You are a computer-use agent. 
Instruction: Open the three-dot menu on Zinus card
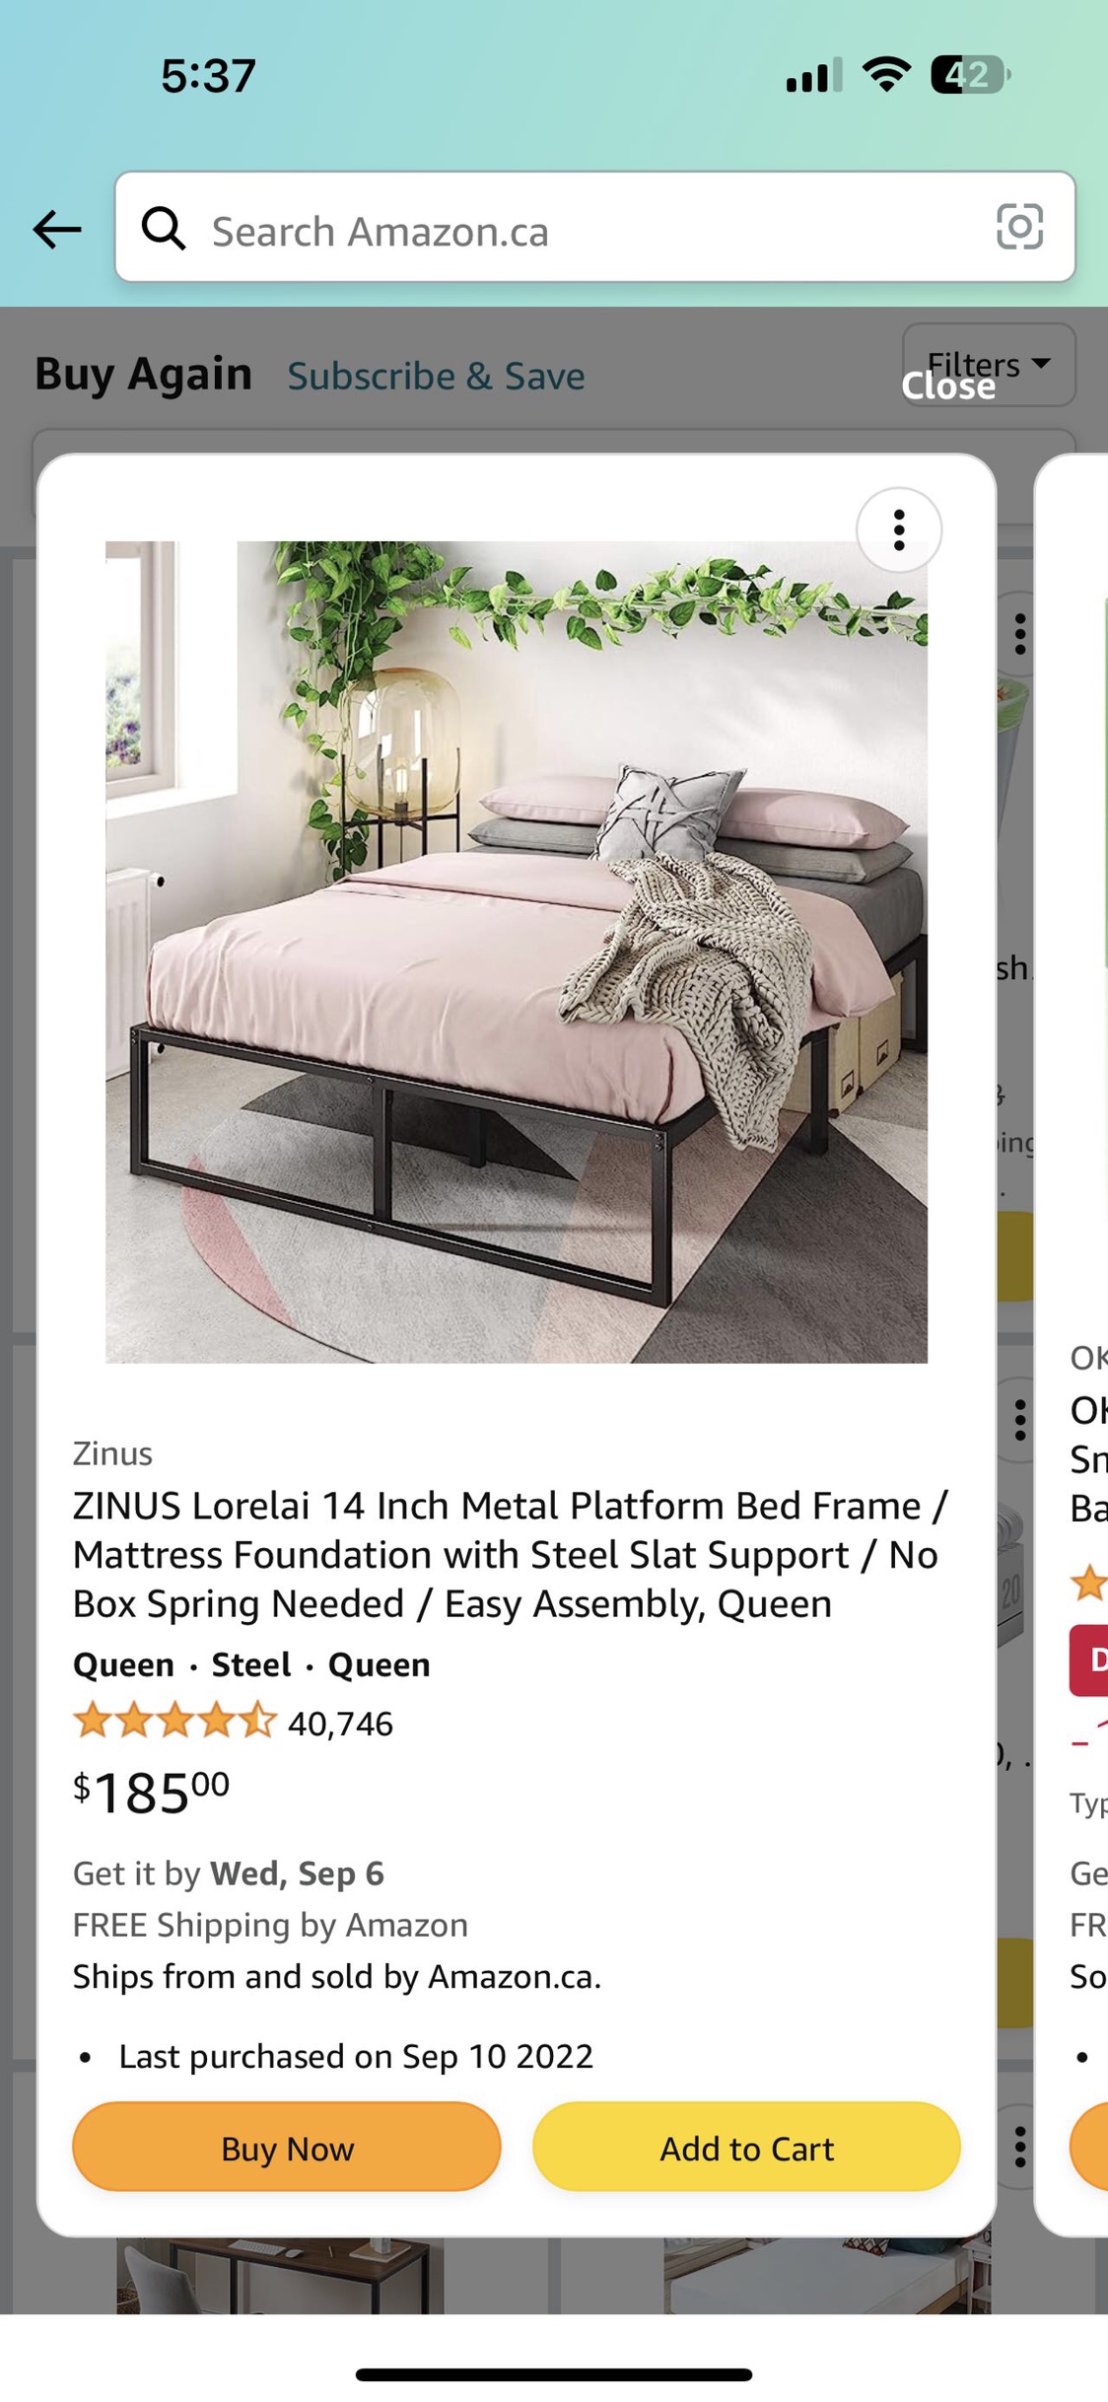898,530
